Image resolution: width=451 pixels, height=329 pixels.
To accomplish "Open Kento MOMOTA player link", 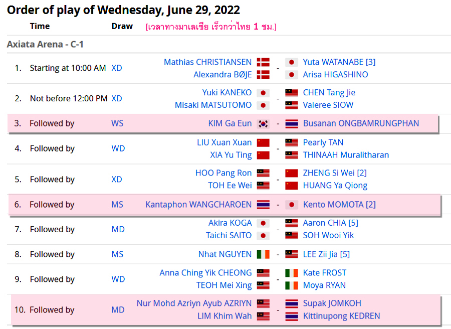I will tap(339, 205).
